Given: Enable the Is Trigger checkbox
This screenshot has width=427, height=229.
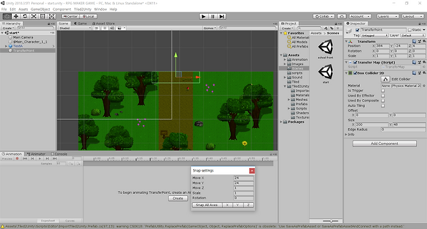Looking at the screenshot, I should (x=383, y=91).
